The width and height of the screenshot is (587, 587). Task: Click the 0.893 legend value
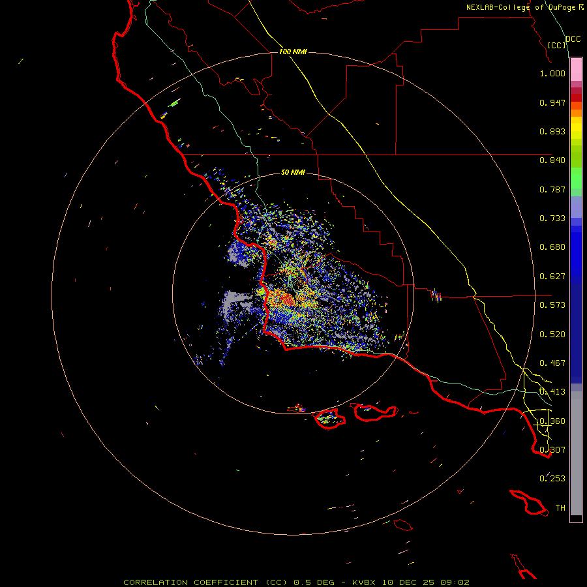552,131
